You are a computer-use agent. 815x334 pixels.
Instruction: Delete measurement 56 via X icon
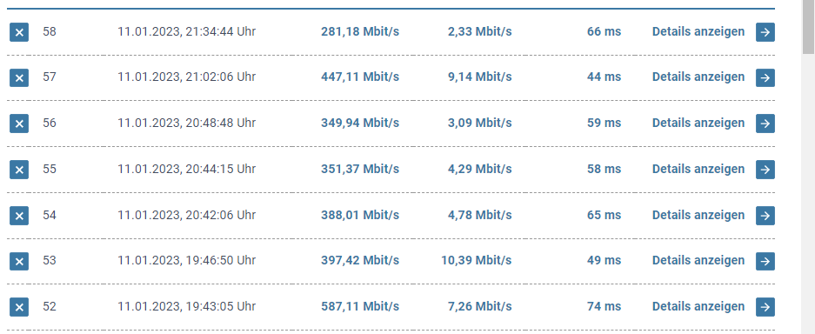19,124
